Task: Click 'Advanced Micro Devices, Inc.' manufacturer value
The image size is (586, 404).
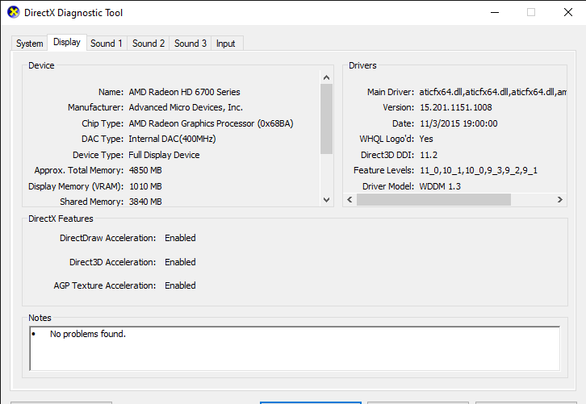Action: click(186, 107)
